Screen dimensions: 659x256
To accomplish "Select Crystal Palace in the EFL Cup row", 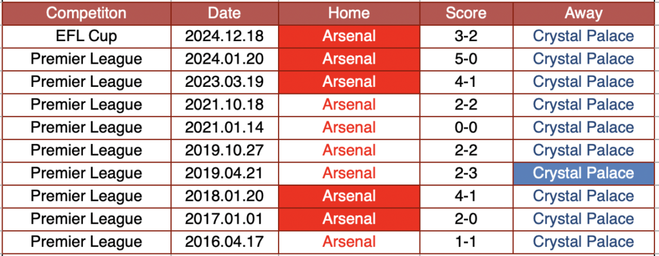I will [x=583, y=37].
